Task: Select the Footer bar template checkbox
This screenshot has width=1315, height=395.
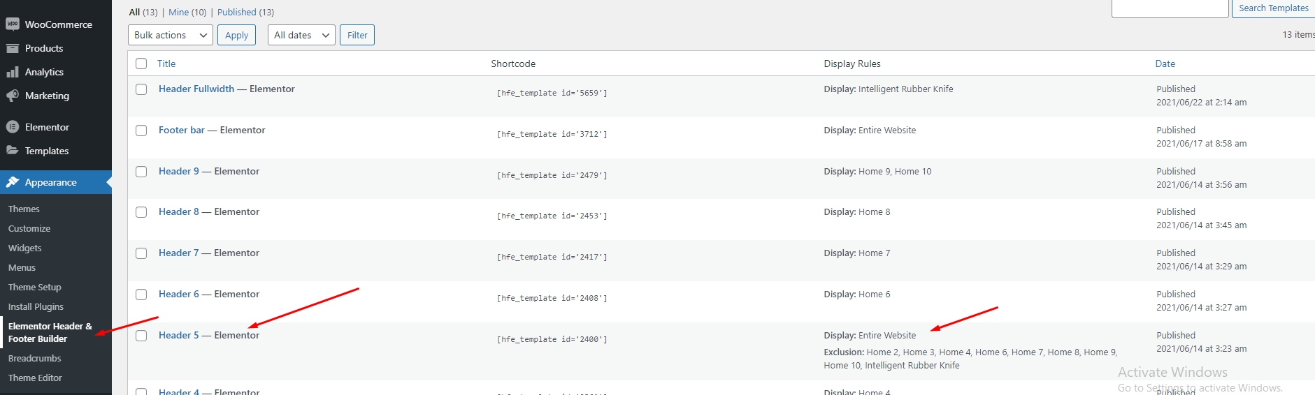Action: [141, 131]
